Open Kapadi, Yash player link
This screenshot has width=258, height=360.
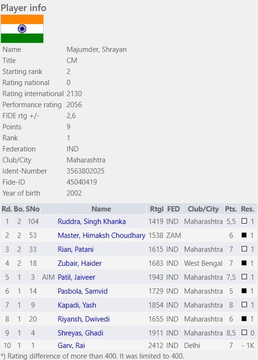(x=77, y=305)
